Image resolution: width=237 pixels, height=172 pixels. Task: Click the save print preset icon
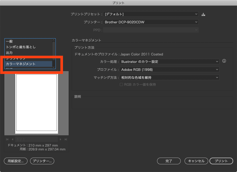203,14
